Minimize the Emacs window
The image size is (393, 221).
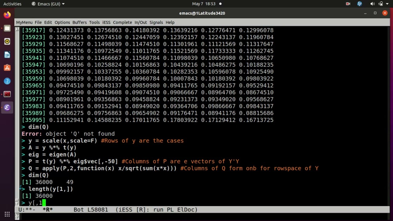tap(365, 13)
